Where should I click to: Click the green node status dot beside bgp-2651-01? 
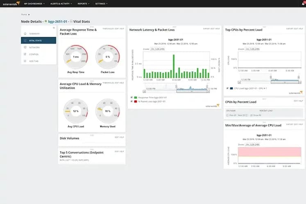[x=46, y=21]
